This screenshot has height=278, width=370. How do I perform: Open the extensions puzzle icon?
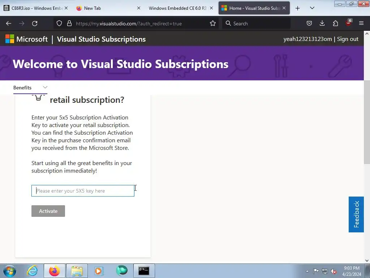click(335, 24)
